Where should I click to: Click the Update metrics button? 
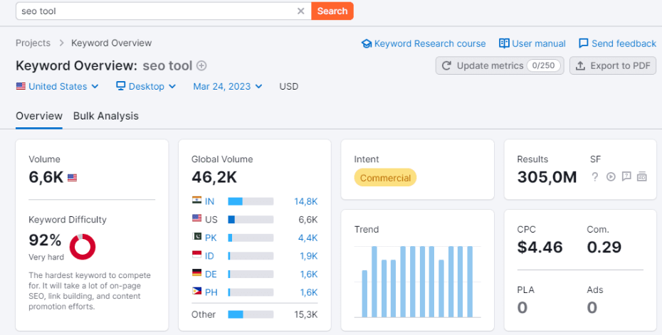click(500, 66)
